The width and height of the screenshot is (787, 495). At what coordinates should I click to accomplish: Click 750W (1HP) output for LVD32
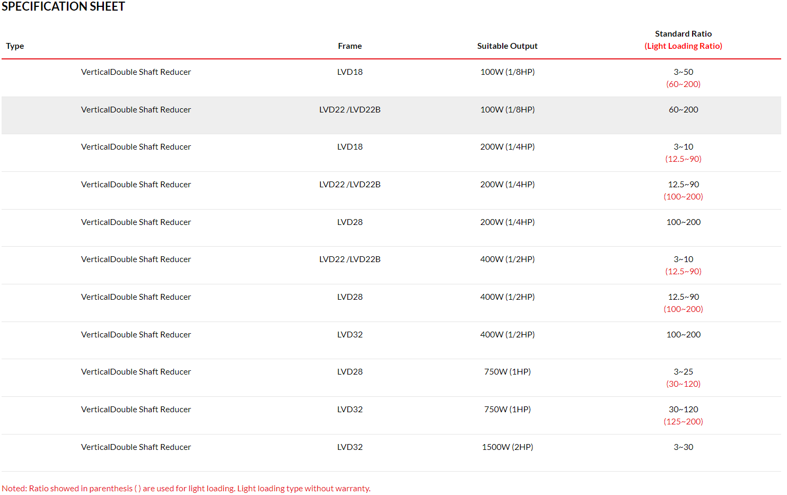pyautogui.click(x=508, y=410)
